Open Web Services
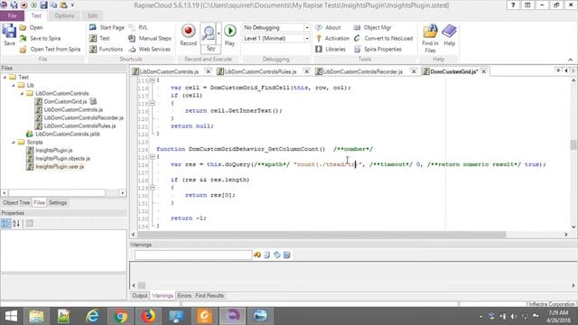Screen dimensions: 578x325 pyautogui.click(x=149, y=49)
